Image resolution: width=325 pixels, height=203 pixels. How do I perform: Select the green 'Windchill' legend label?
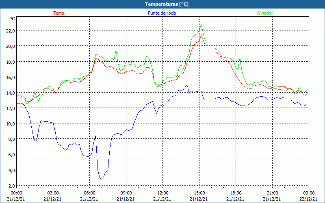pyautogui.click(x=265, y=13)
